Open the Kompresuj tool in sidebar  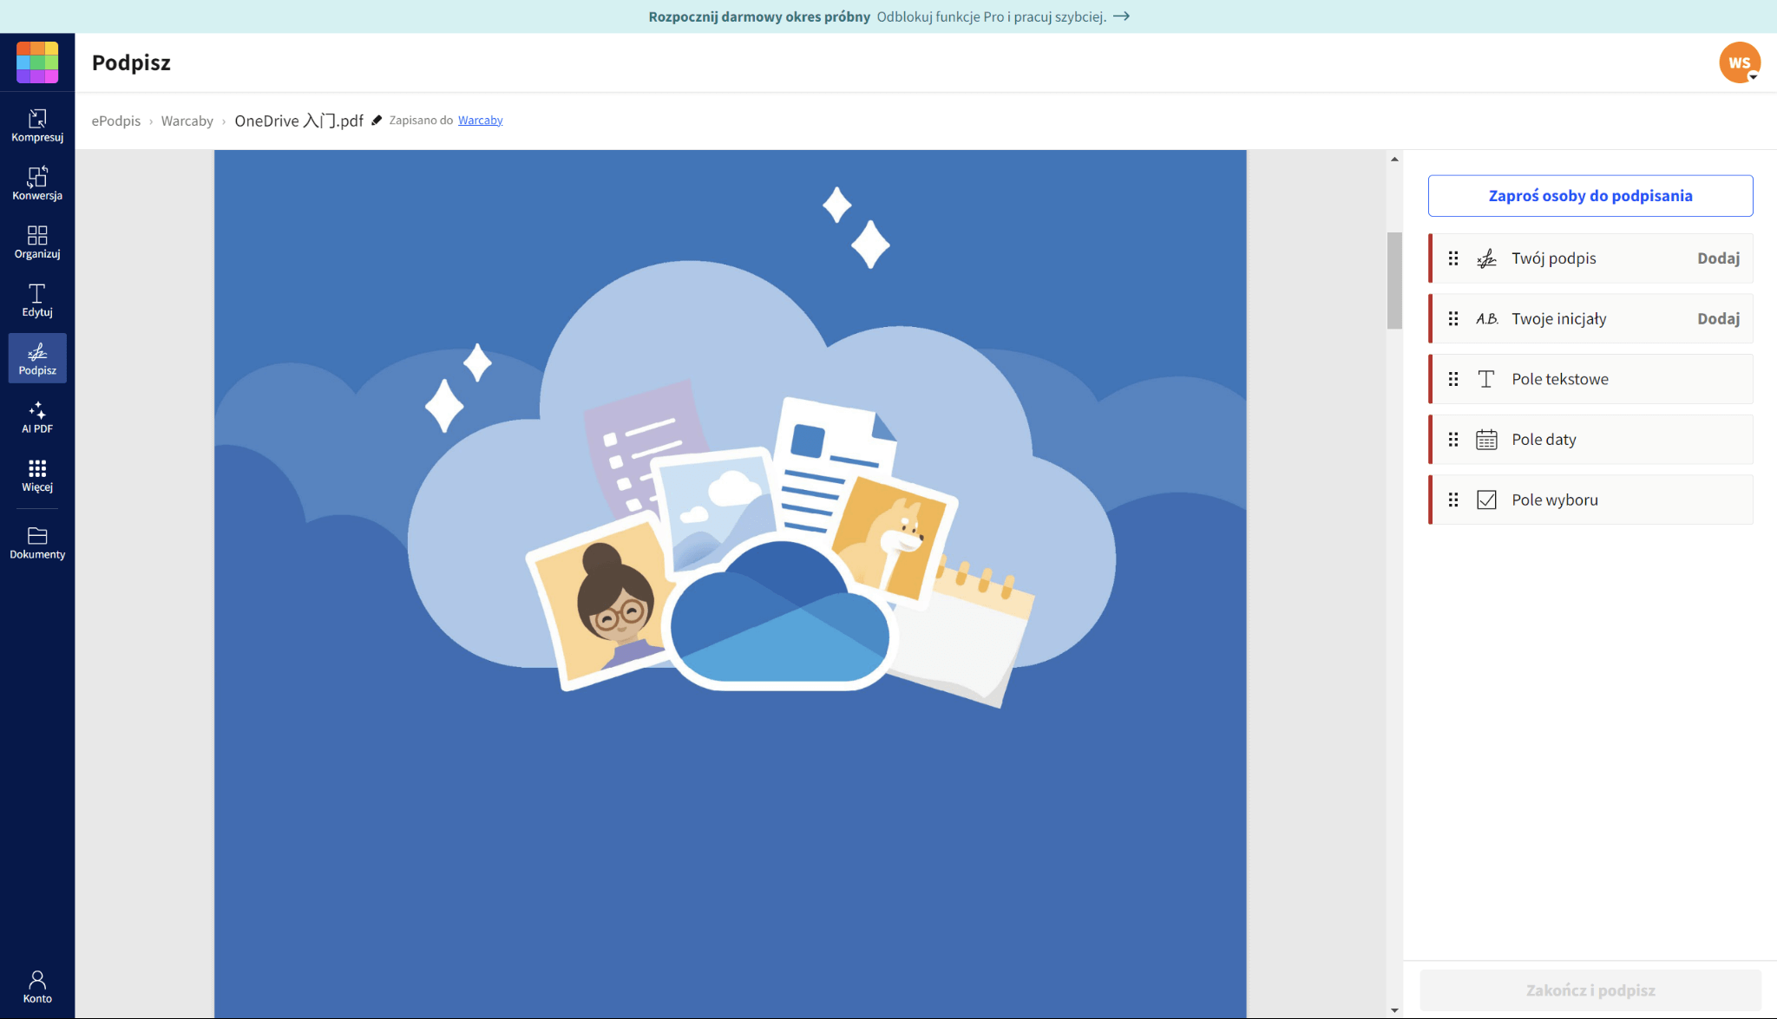(x=37, y=126)
